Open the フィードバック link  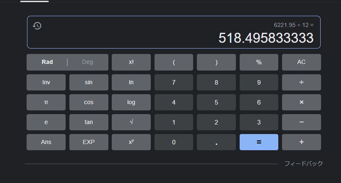click(x=303, y=163)
